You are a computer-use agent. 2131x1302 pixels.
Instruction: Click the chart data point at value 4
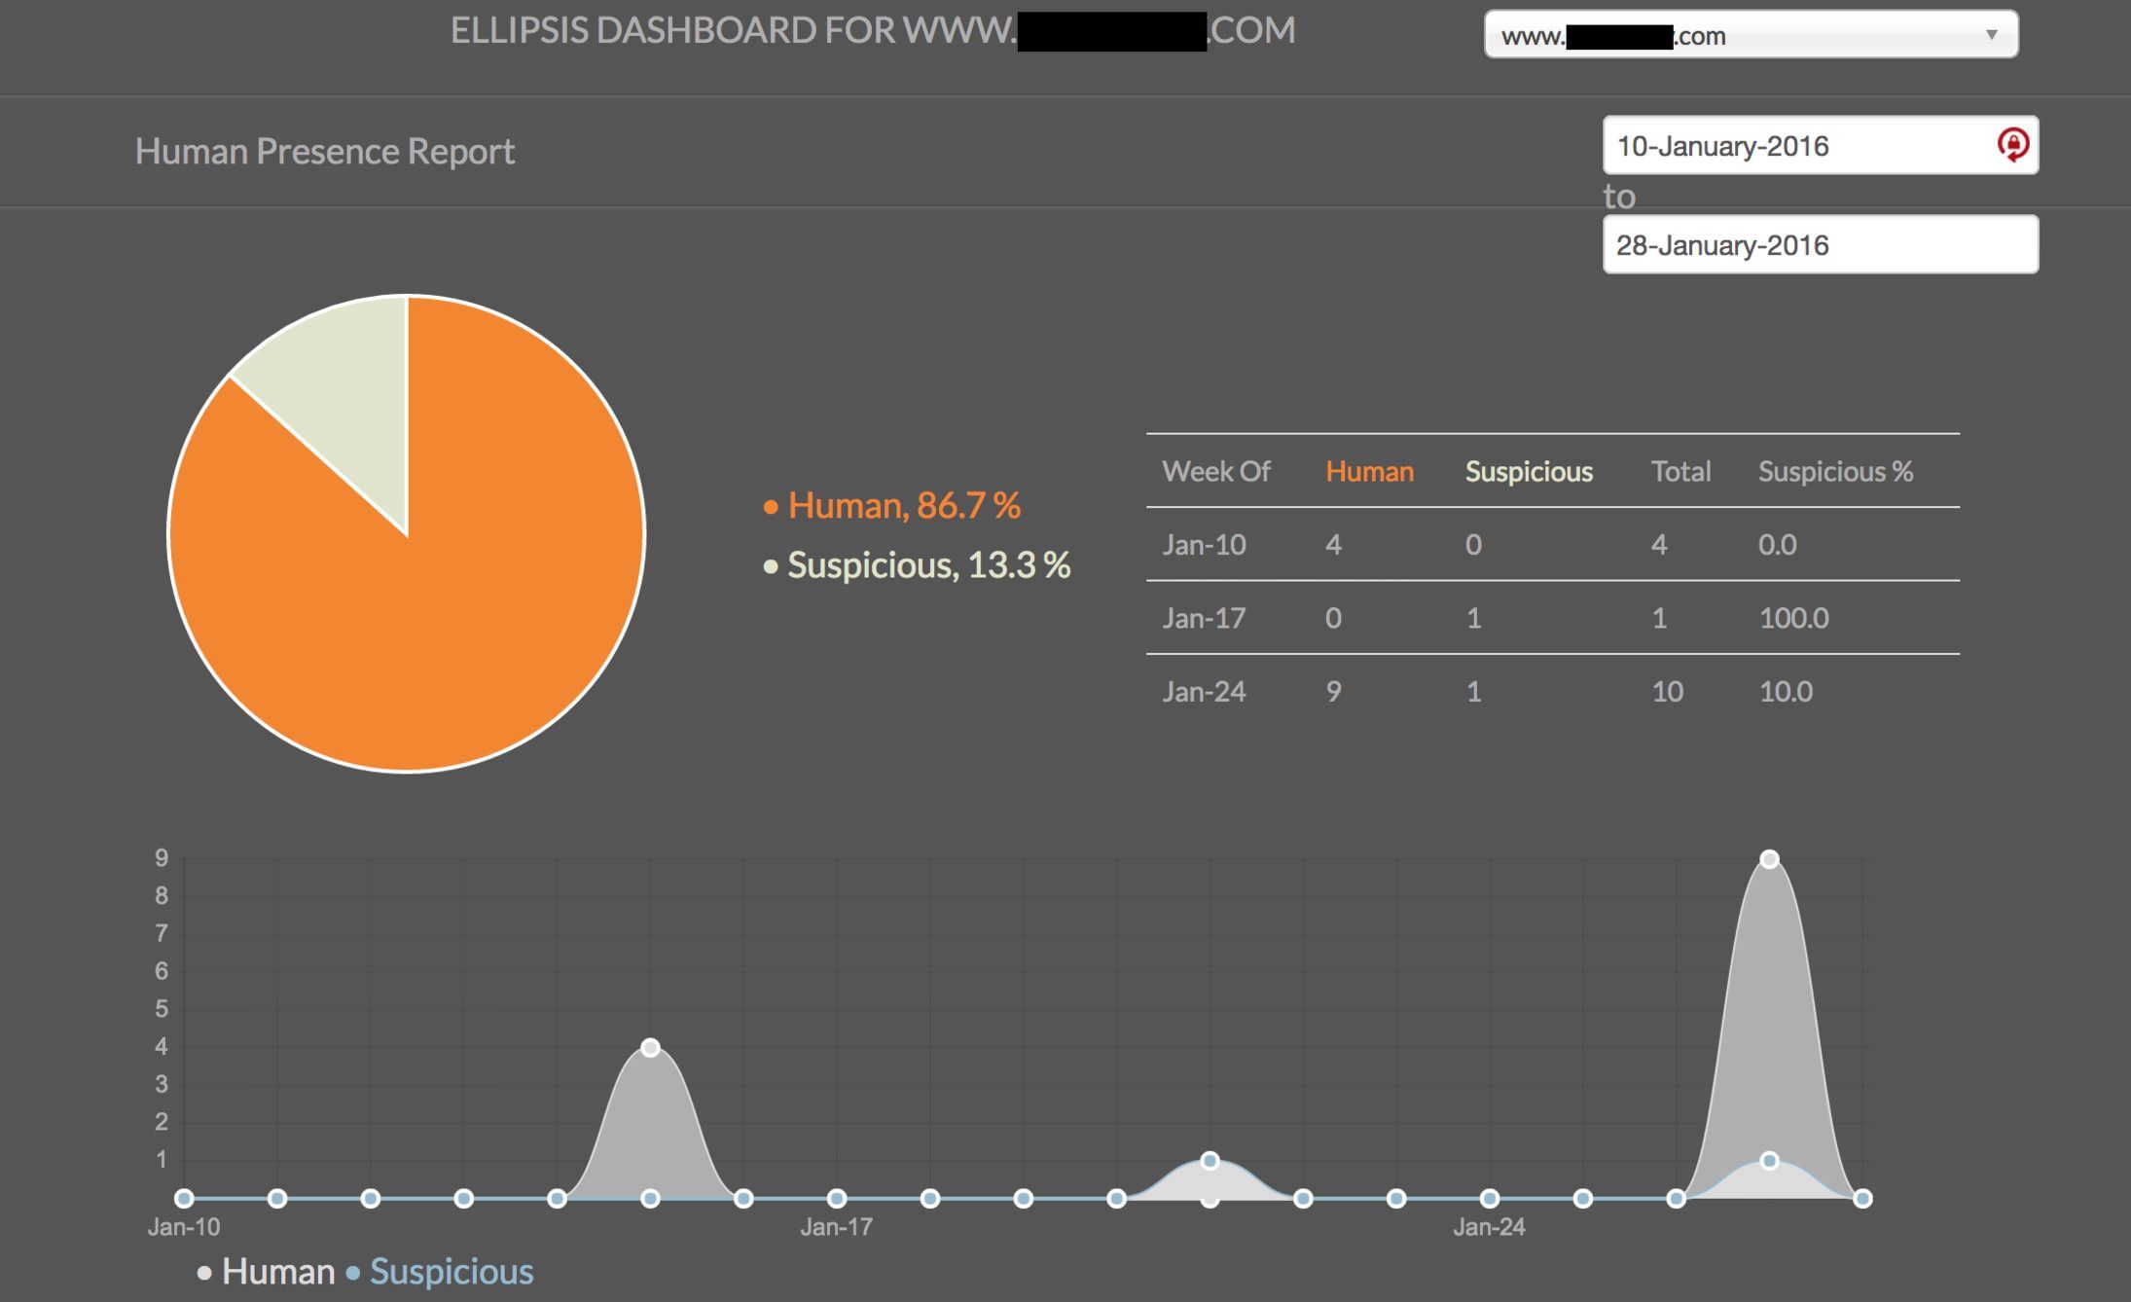click(x=651, y=1048)
